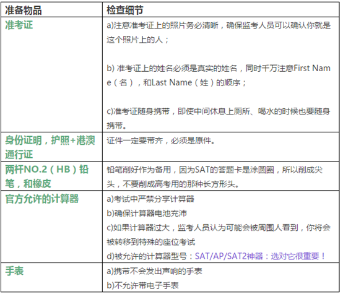Click the text 证件一定要带齐，必须是原件
Image resolution: width=343 pixels, height=294 pixels.
click(x=161, y=141)
